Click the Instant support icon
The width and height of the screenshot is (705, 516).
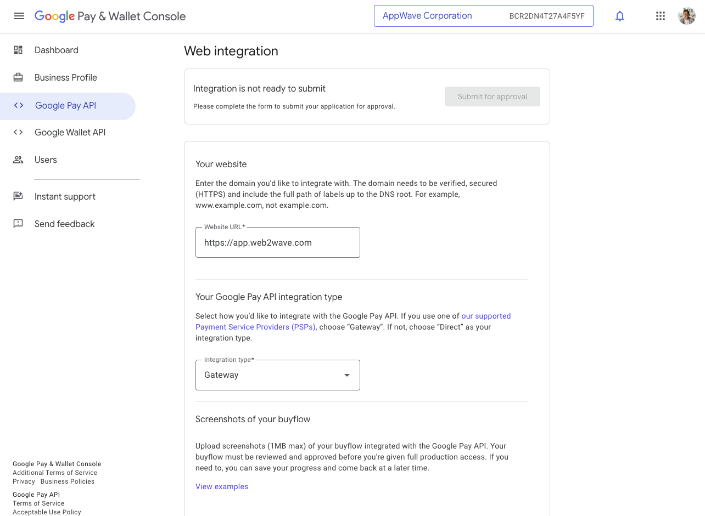(x=18, y=196)
